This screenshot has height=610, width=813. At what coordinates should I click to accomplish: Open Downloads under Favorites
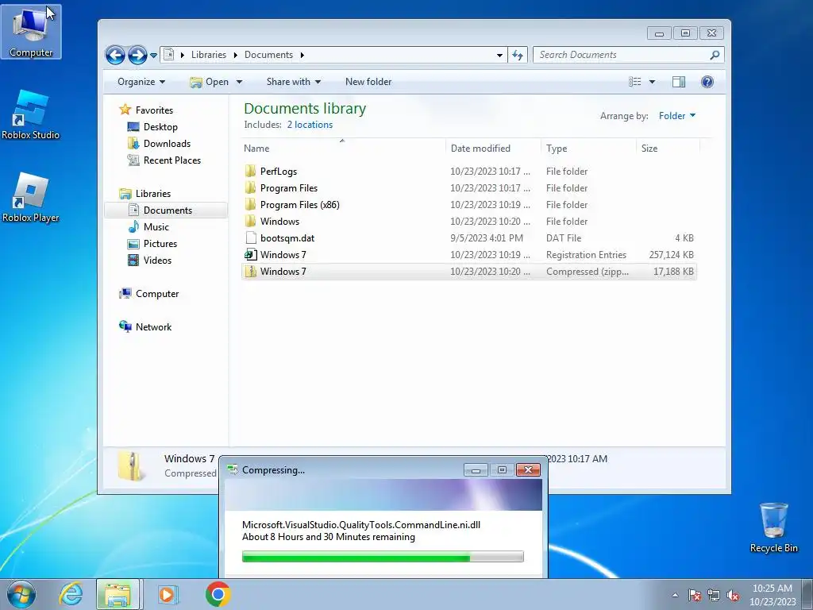(x=167, y=144)
